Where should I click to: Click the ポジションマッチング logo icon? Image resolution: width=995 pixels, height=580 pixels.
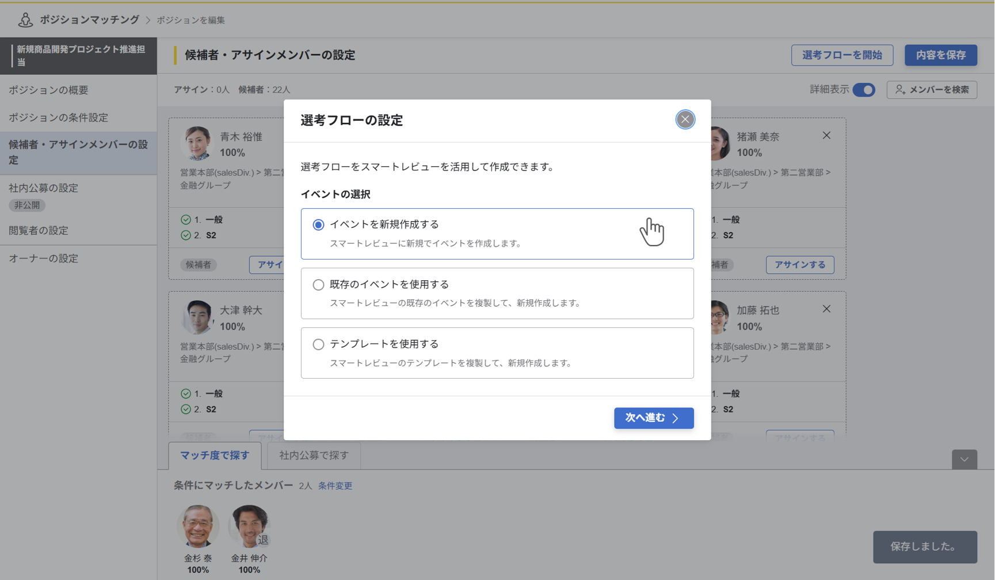[25, 20]
